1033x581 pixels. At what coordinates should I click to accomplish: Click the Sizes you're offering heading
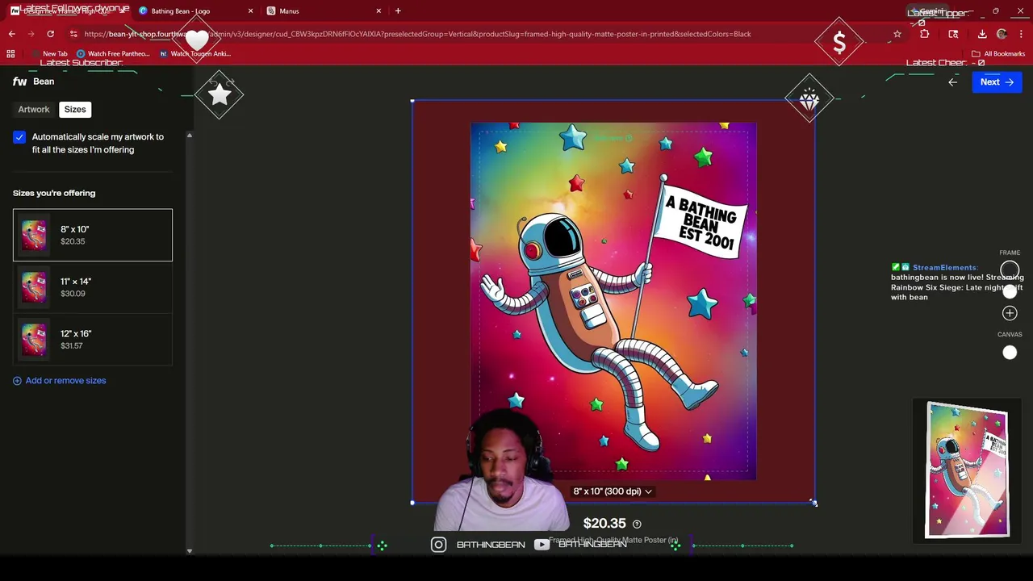54,193
